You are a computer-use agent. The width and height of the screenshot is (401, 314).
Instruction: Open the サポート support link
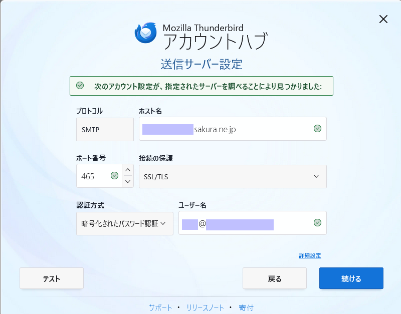click(x=160, y=307)
